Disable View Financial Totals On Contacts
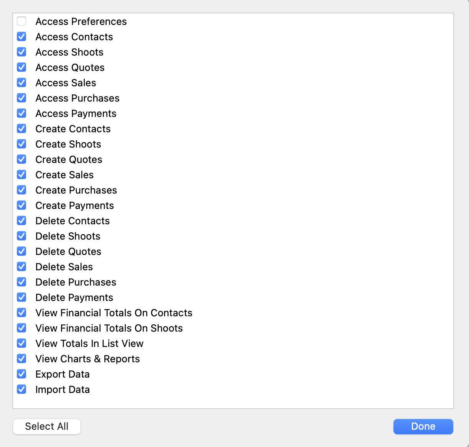Image resolution: width=469 pixels, height=447 pixels. coord(22,313)
